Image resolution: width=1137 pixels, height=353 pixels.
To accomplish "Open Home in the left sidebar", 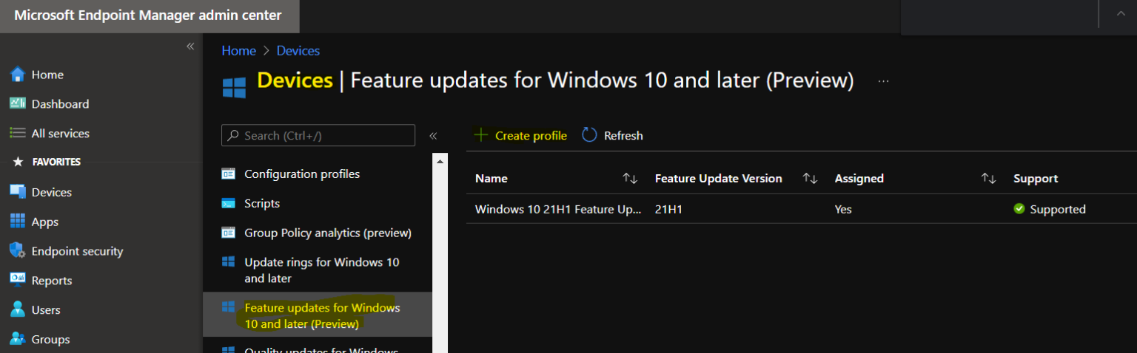I will pyautogui.click(x=47, y=75).
